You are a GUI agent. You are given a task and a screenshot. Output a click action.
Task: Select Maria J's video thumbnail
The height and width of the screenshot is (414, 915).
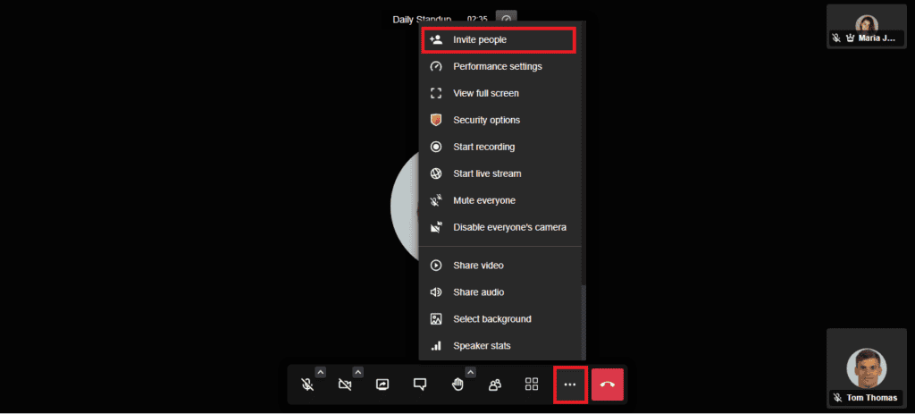click(867, 26)
